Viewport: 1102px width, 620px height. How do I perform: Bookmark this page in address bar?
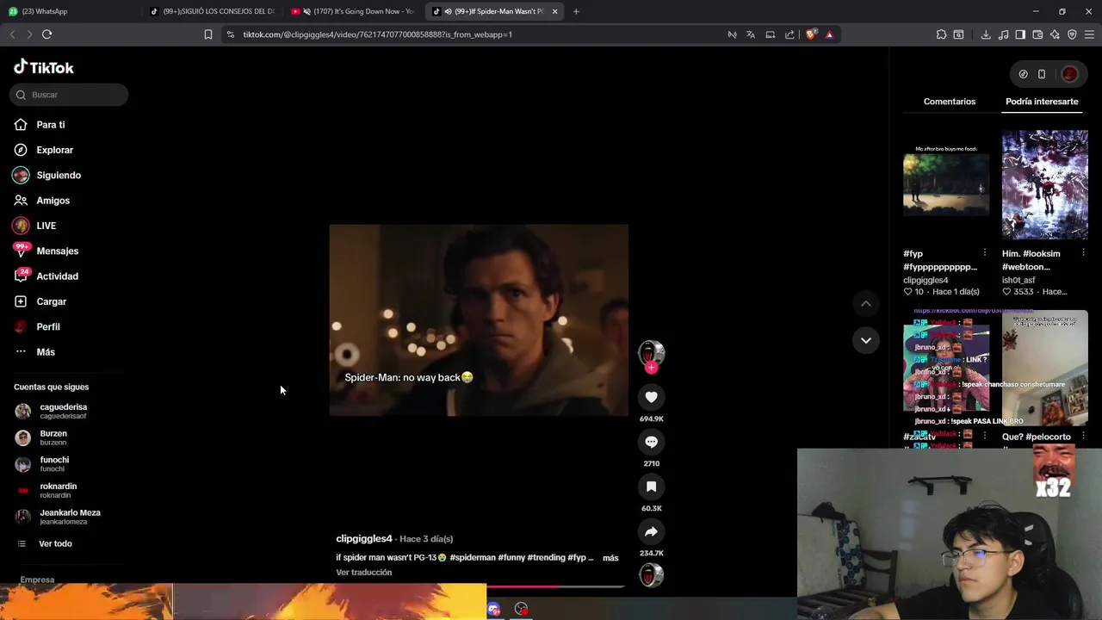tap(207, 34)
